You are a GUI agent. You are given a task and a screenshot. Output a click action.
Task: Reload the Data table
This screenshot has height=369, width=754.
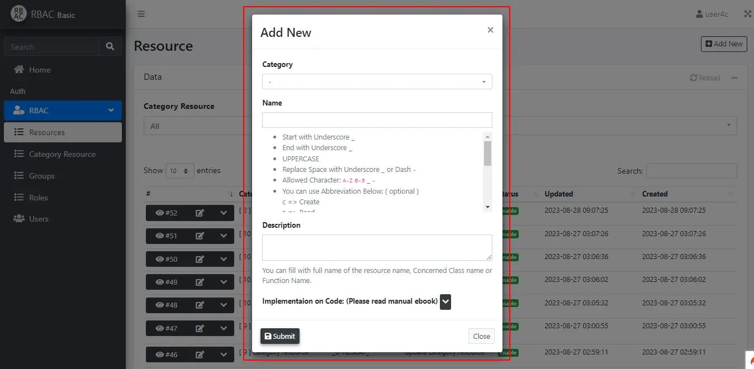(705, 78)
